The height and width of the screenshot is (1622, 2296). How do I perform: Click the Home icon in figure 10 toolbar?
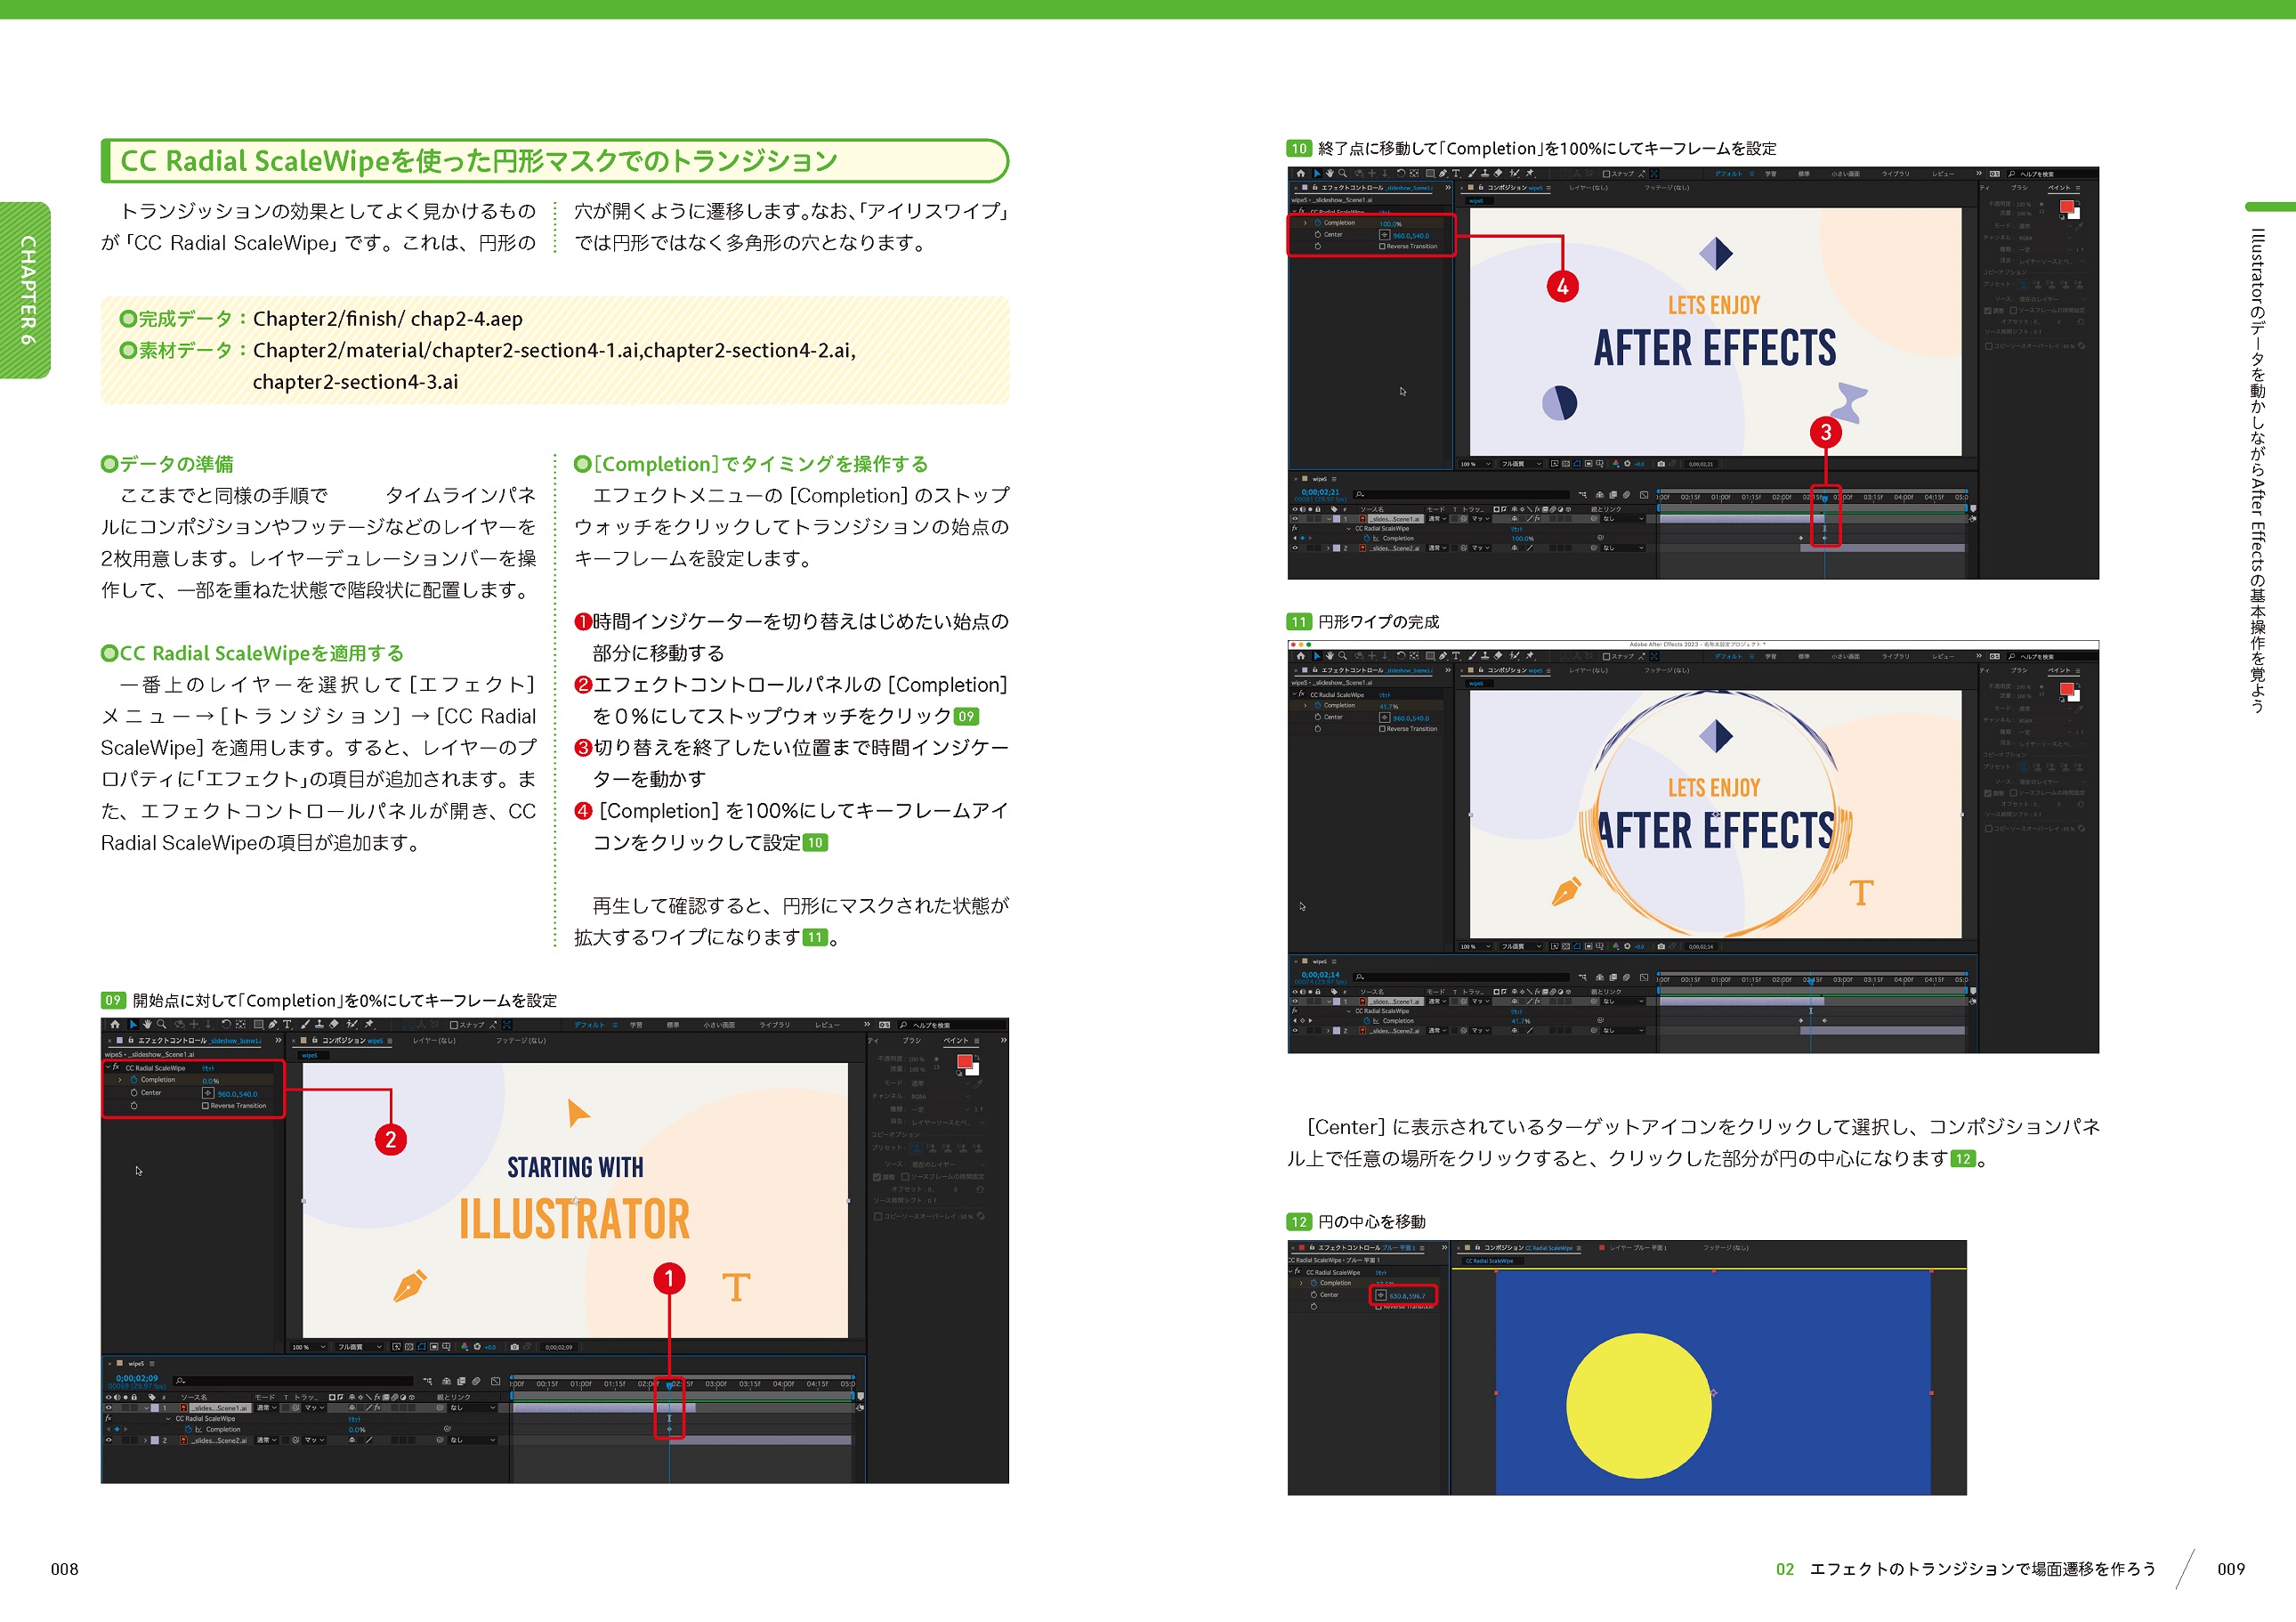click(1300, 173)
